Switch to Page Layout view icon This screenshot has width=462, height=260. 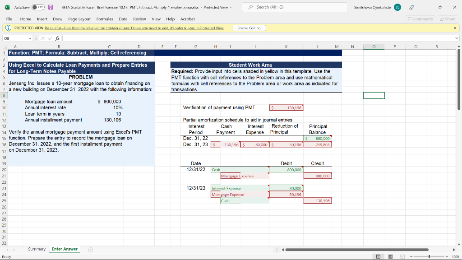(390, 256)
